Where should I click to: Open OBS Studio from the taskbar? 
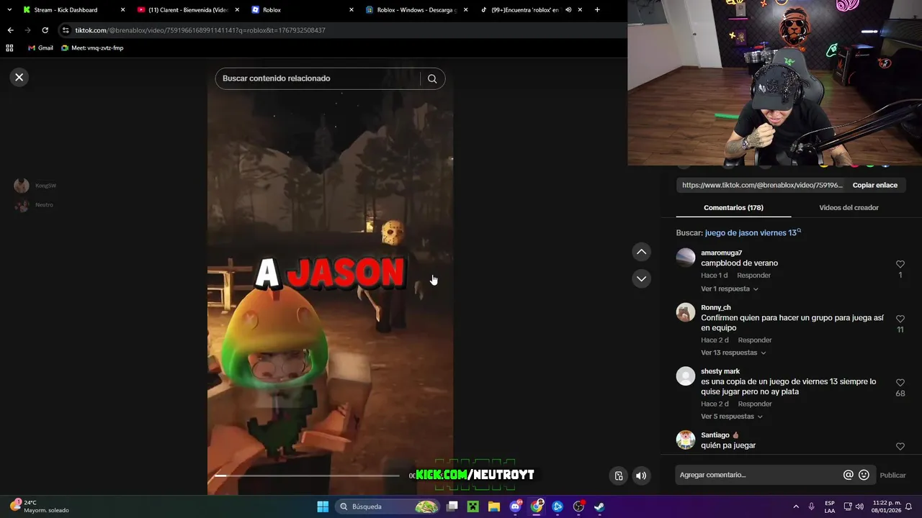pyautogui.click(x=578, y=506)
